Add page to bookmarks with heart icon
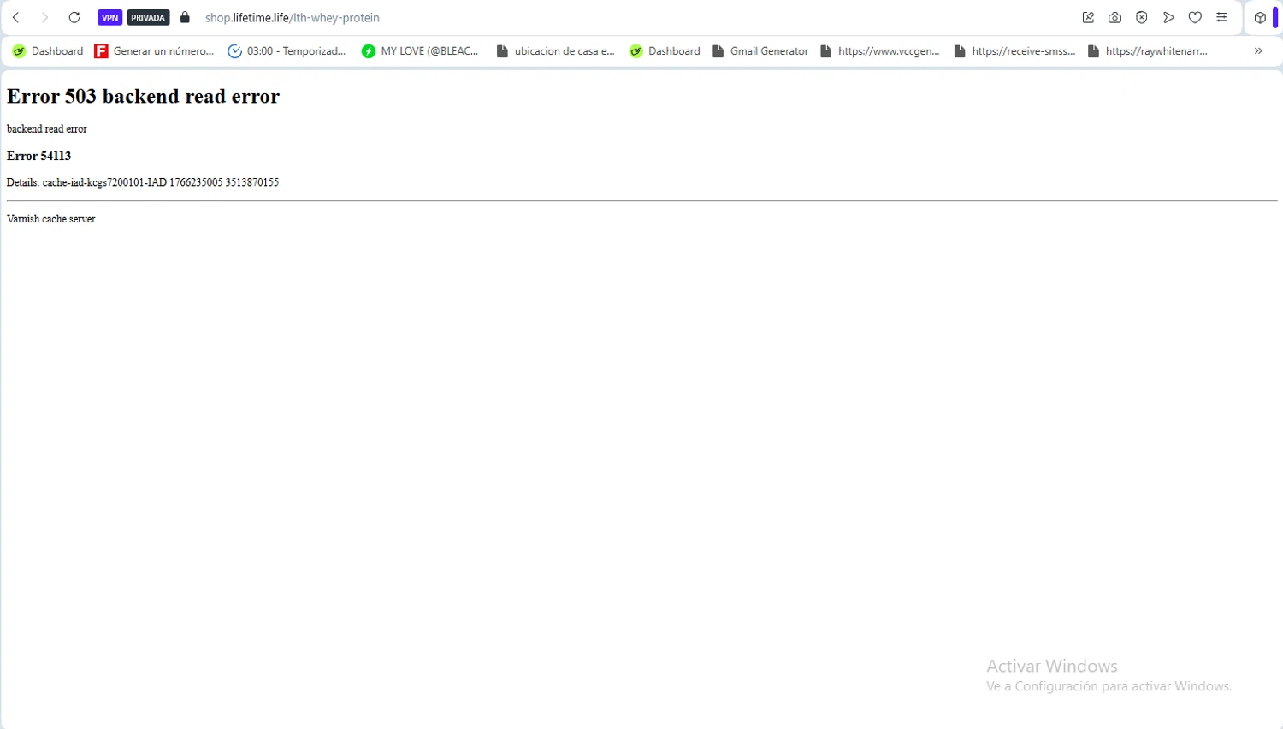The image size is (1283, 729). 1195,17
